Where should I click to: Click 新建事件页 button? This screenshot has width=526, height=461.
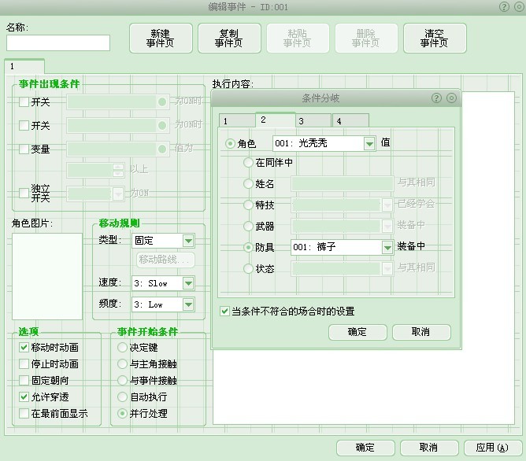coord(161,39)
